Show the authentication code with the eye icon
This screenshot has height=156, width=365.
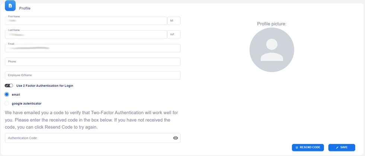click(175, 138)
